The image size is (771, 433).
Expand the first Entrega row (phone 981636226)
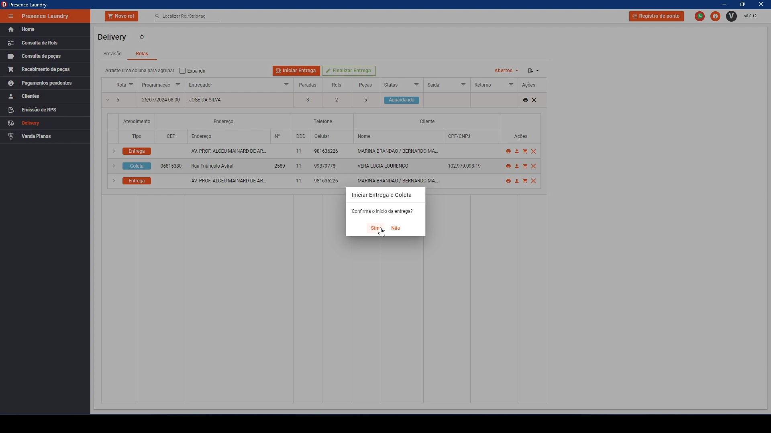tap(114, 152)
